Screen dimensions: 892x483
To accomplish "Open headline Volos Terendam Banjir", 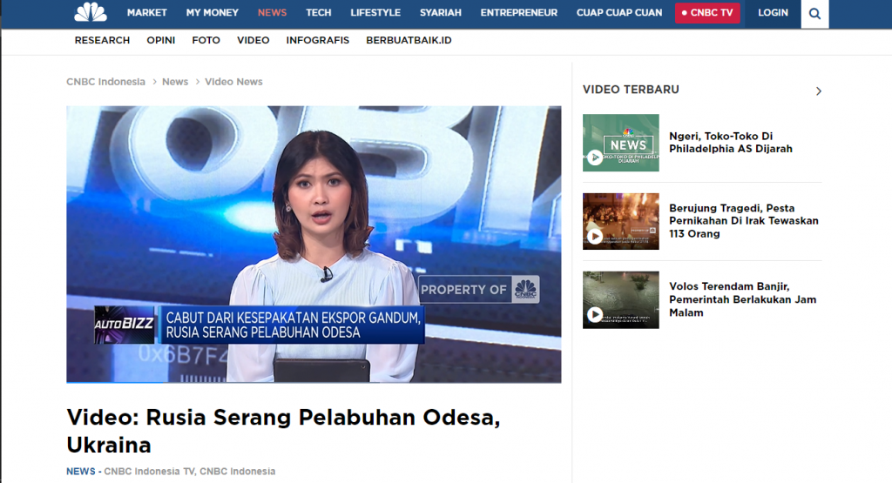I will (x=742, y=299).
